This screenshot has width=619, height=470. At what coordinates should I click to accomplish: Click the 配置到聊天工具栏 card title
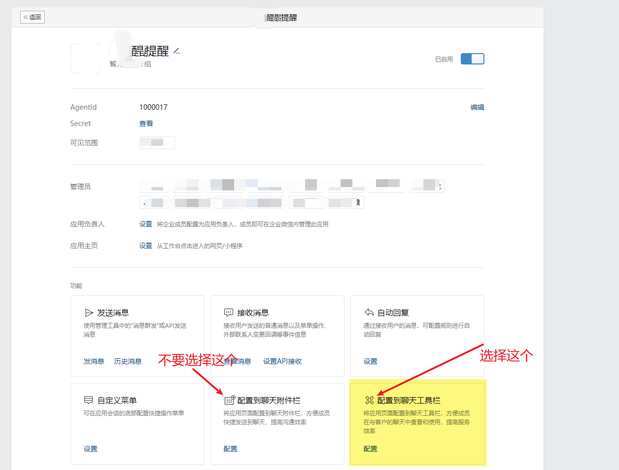point(409,400)
